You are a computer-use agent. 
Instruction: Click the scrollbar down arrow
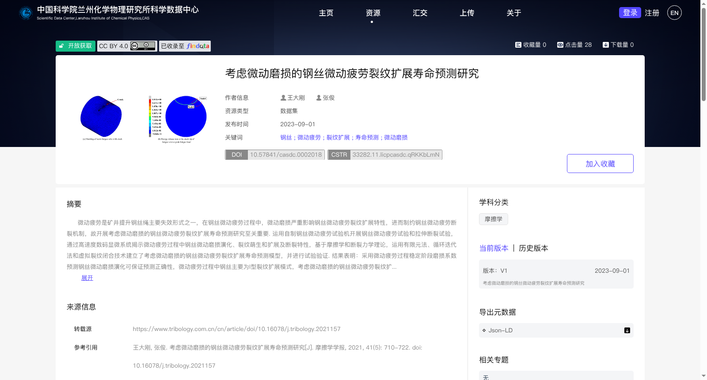click(x=703, y=376)
